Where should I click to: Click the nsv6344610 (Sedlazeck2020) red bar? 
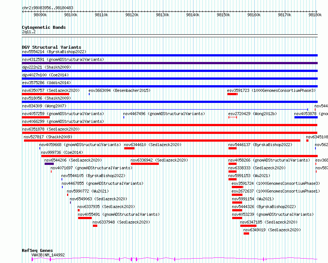(129, 148)
